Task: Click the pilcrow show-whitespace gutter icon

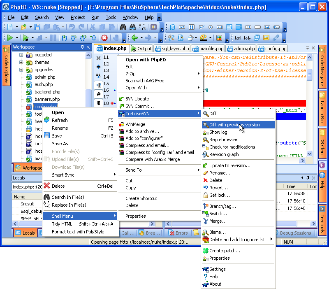Action: (x=98, y=103)
